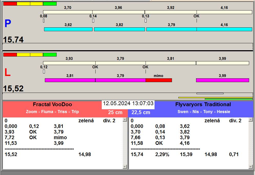Select the Fractal VooDoo team header
Image resolution: width=255 pixels, height=175 pixels.
[52, 104]
